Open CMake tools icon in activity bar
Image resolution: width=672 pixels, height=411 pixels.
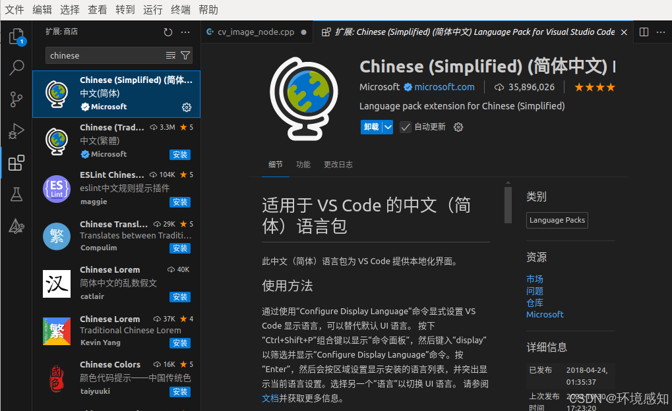[16, 226]
